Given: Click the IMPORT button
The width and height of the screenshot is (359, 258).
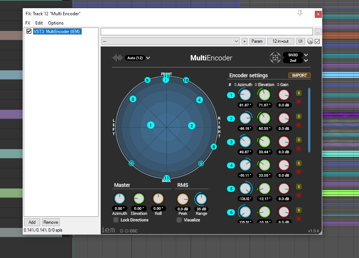Looking at the screenshot, I should pos(299,75).
